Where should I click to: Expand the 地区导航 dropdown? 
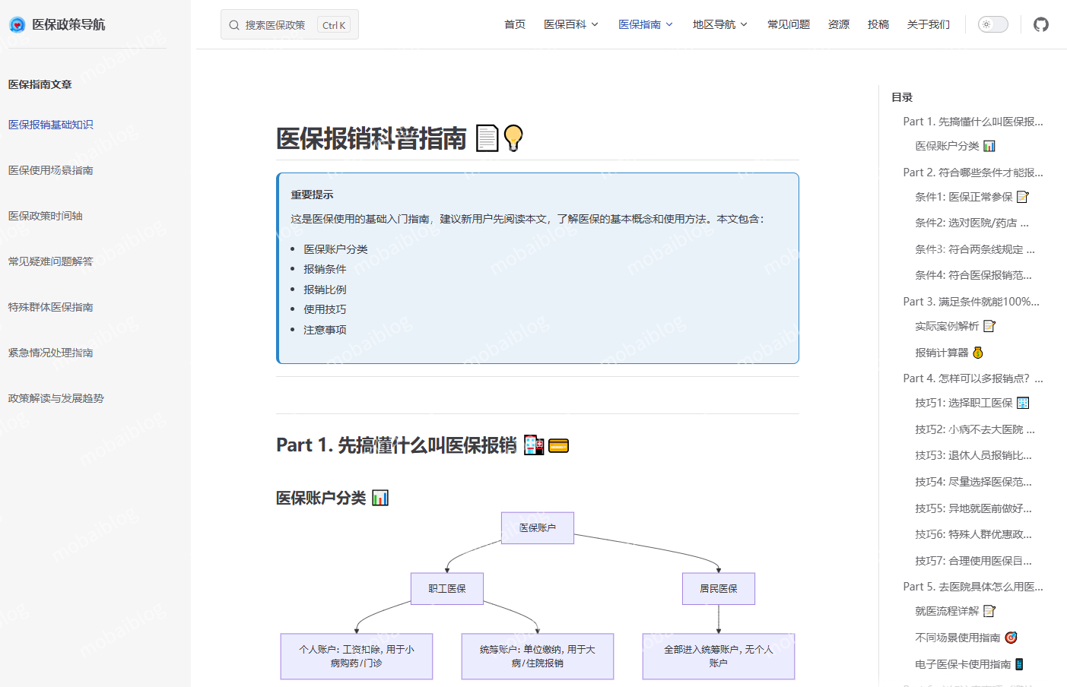(714, 24)
